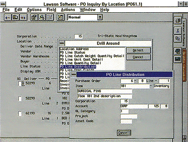The image size is (188, 142).
Task: Click the last Account field showing 0
Action: 164,106
